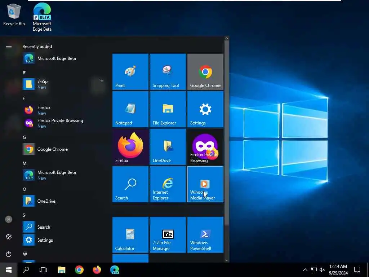Open the Search tile
The width and height of the screenshot is (369, 277).
pos(130,184)
